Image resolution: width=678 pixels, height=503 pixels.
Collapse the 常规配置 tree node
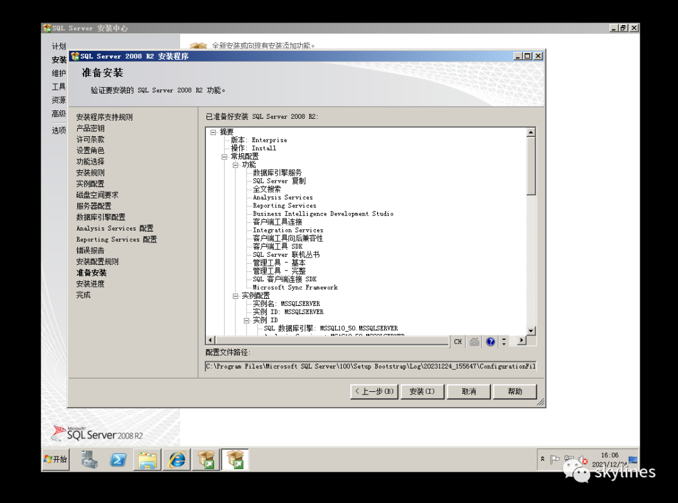pyautogui.click(x=224, y=156)
